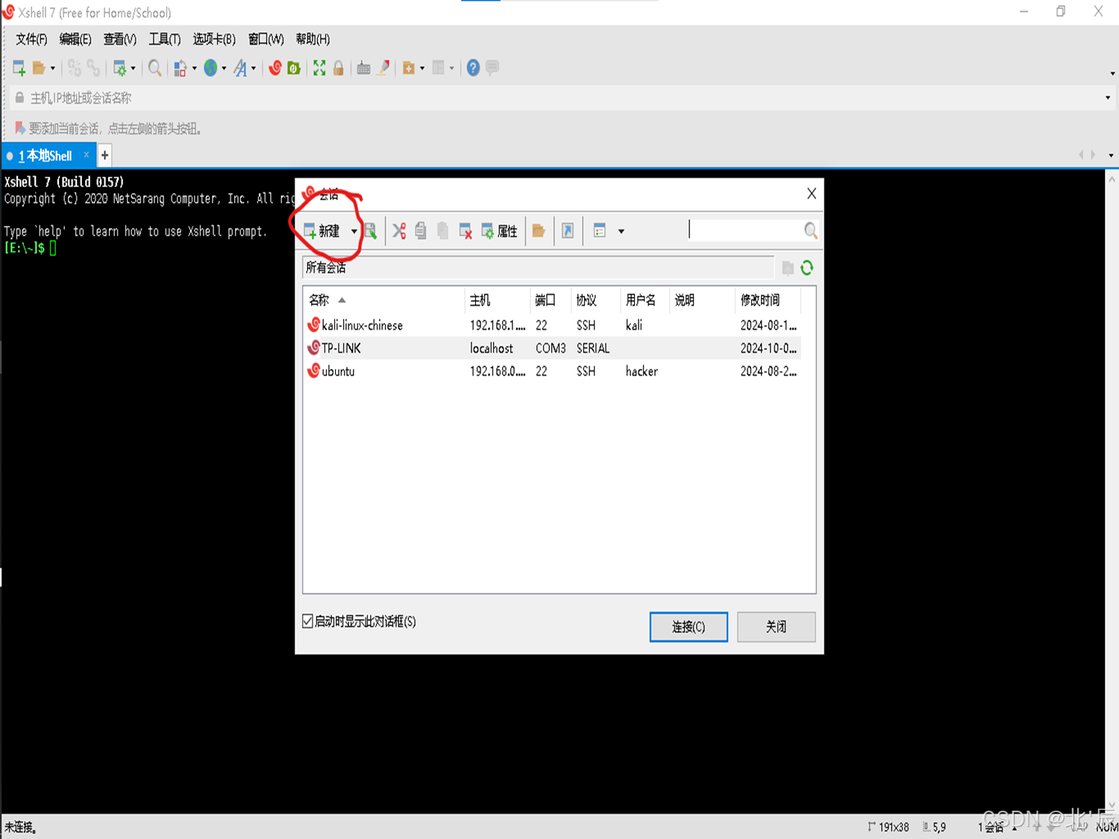Click the 主机 column header

(x=498, y=300)
